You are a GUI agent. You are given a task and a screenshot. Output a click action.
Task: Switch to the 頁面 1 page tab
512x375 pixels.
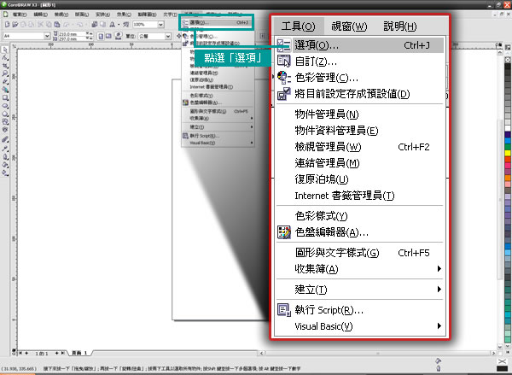click(79, 353)
